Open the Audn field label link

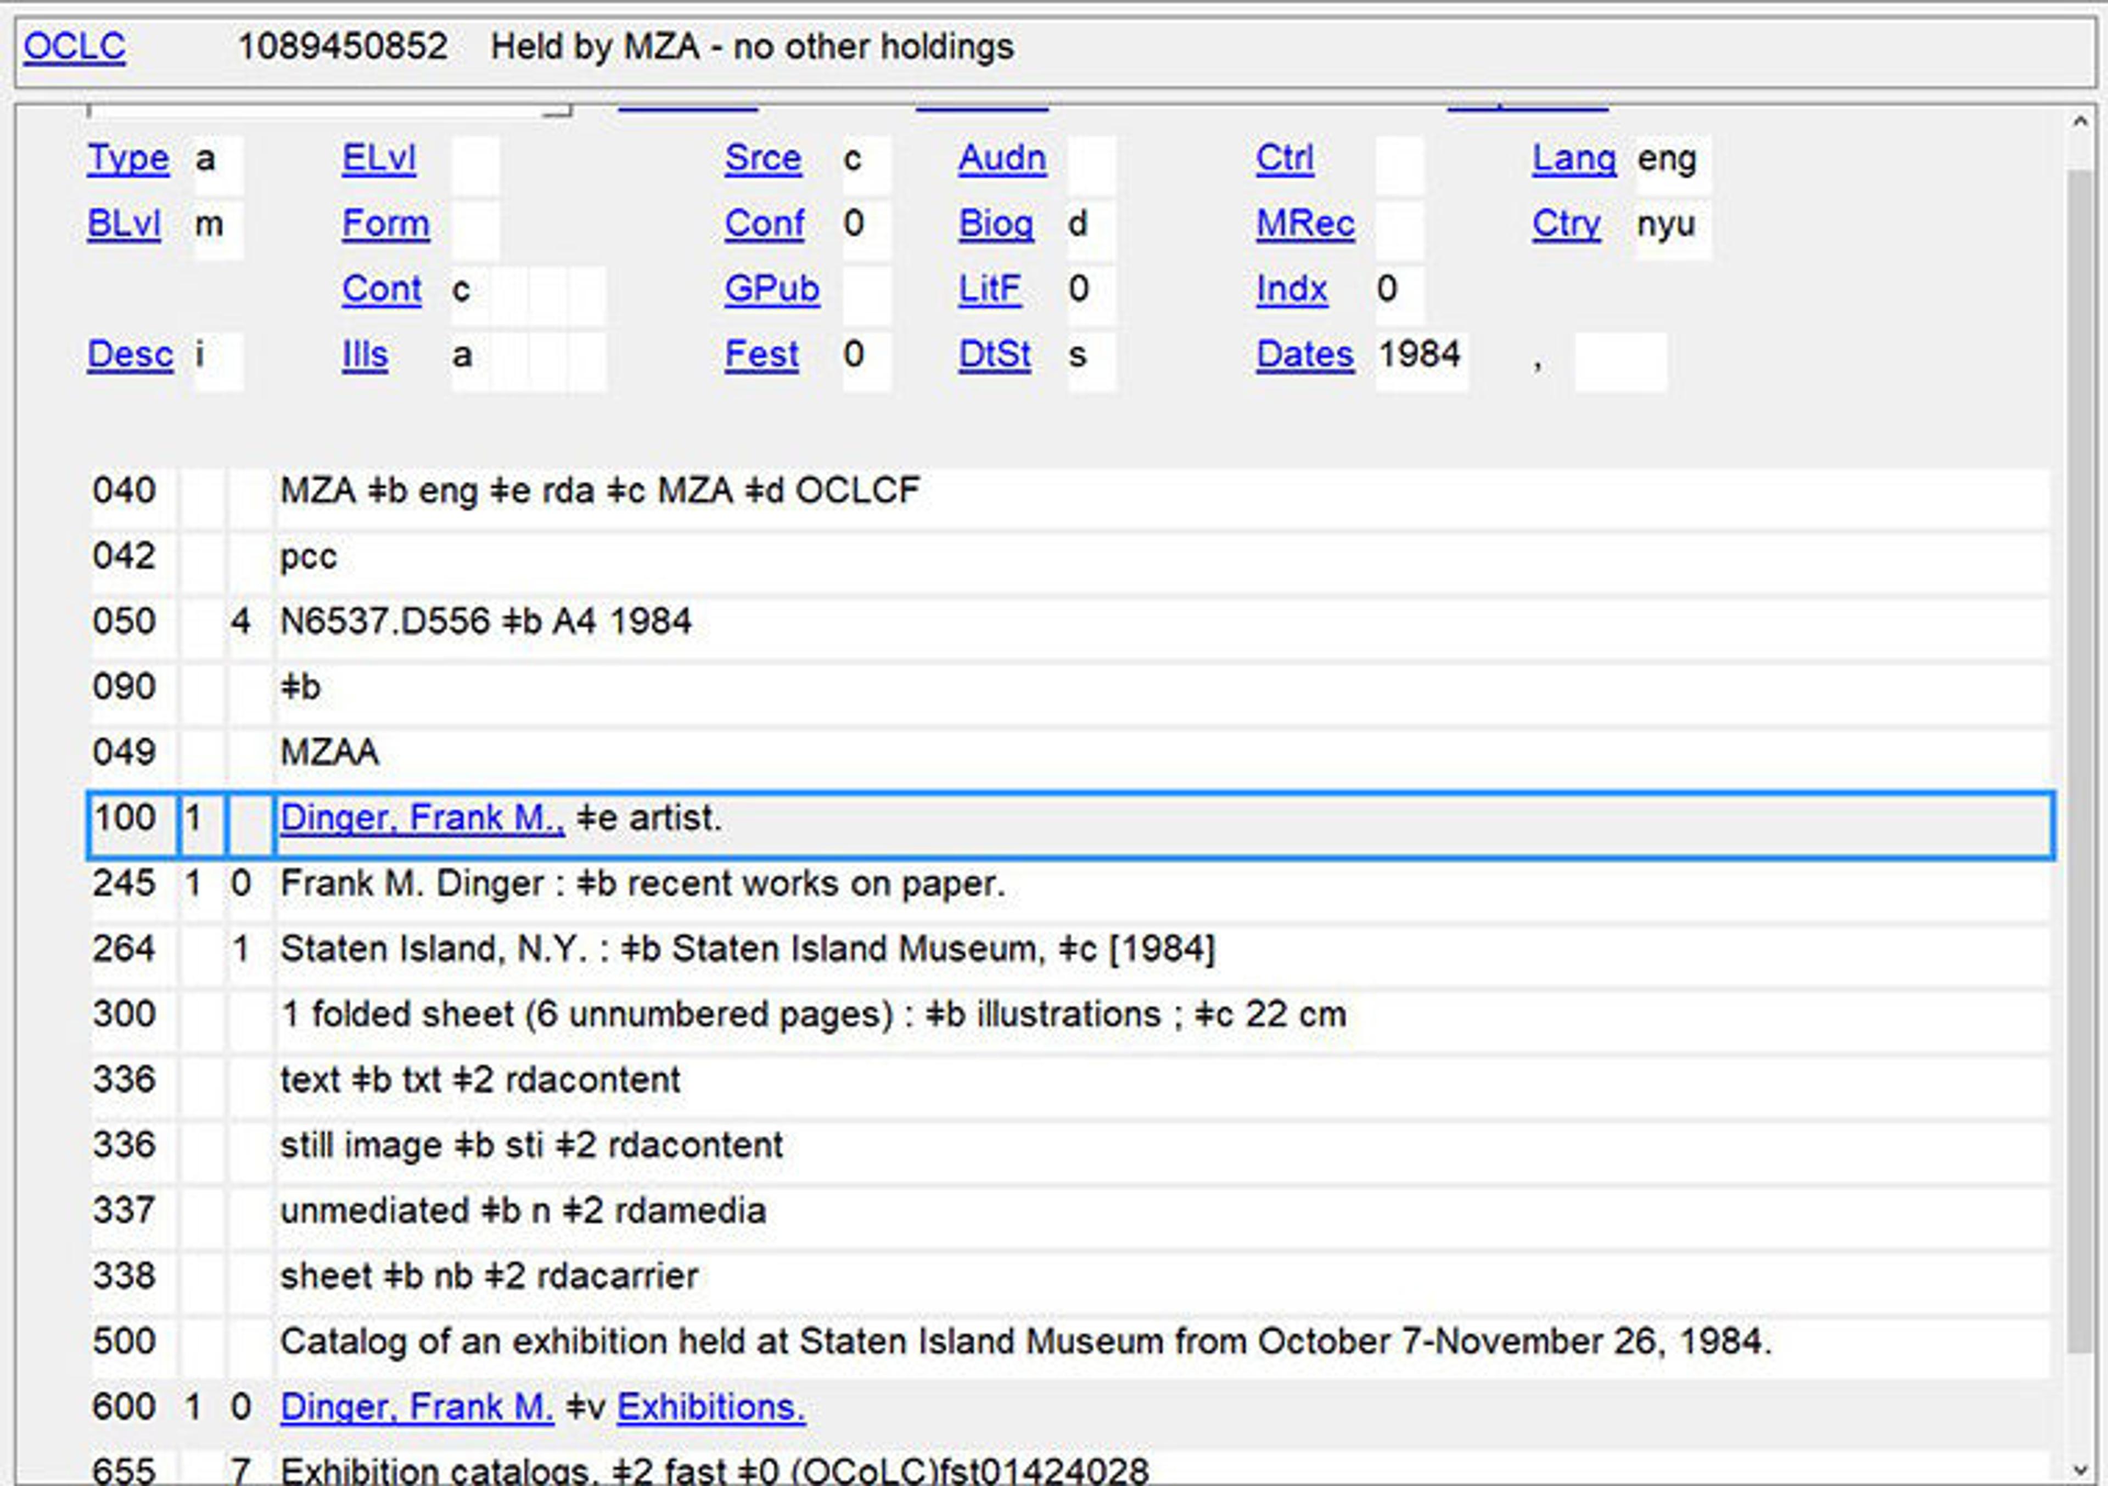[1002, 159]
